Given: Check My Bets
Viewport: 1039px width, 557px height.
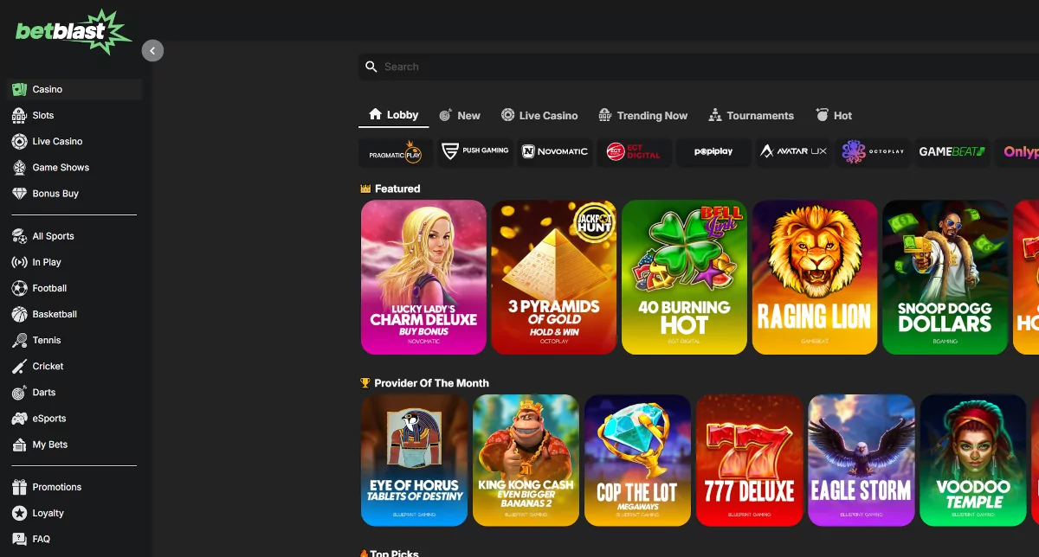Looking at the screenshot, I should (x=50, y=444).
